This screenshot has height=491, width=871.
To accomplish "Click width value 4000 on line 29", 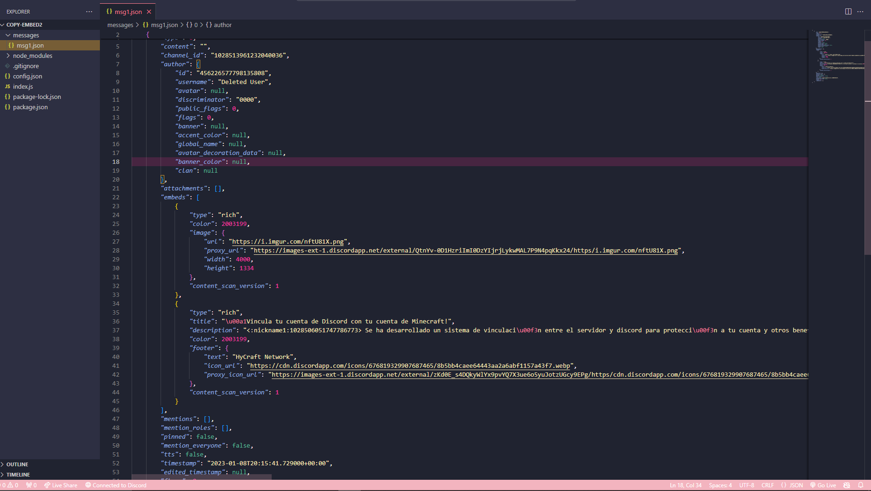I will coord(243,260).
